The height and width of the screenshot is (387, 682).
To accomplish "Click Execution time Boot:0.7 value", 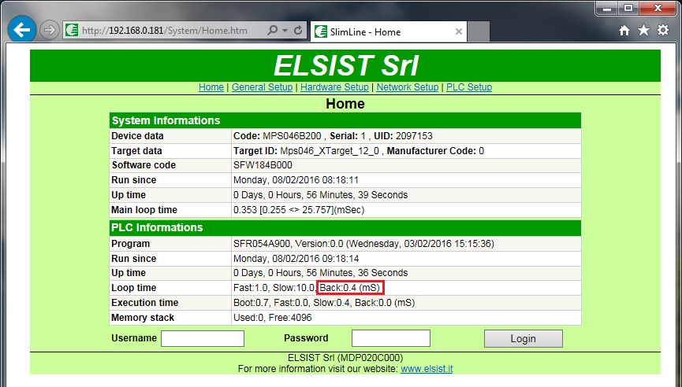I will click(x=324, y=303).
